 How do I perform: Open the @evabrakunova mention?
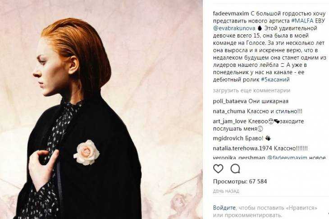click(x=234, y=28)
